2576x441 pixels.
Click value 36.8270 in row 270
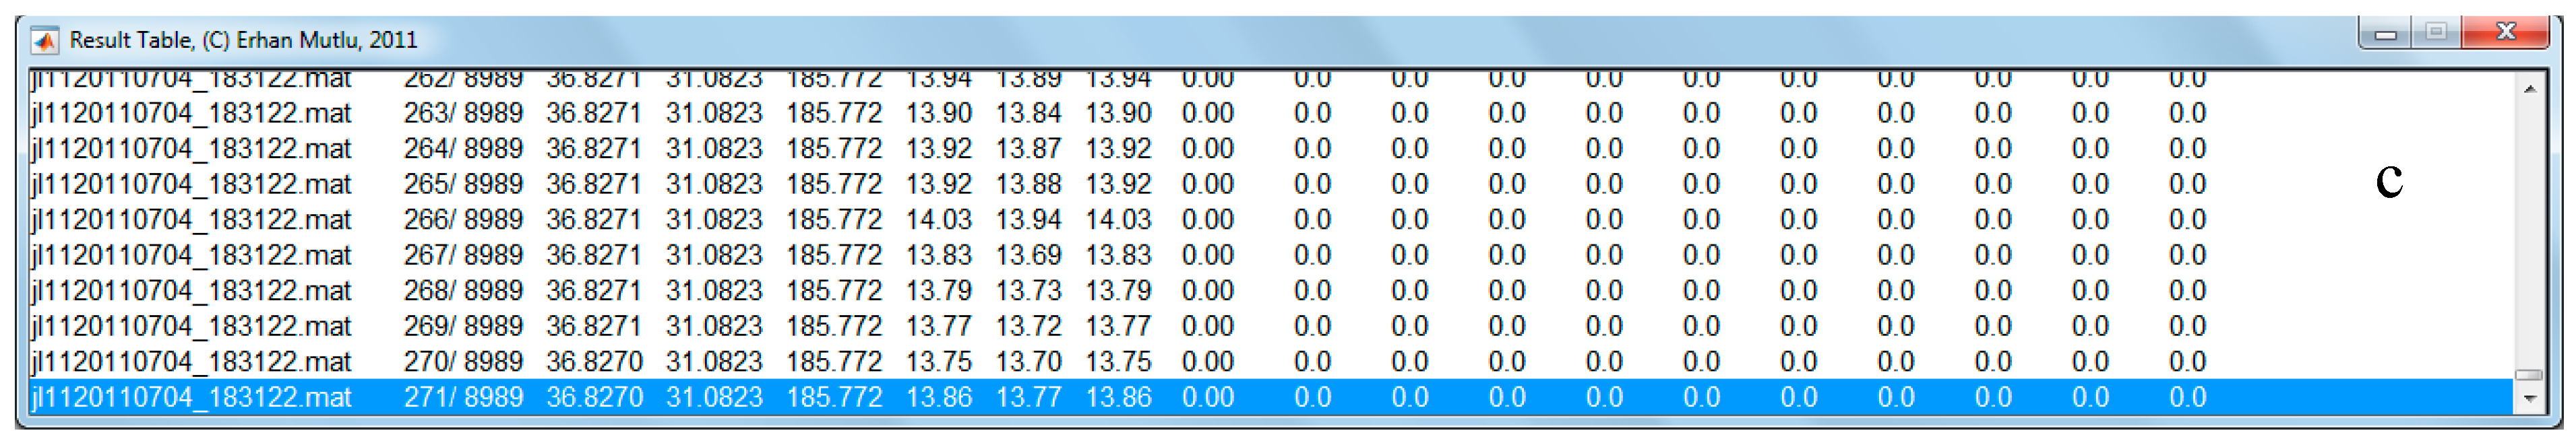(594, 362)
